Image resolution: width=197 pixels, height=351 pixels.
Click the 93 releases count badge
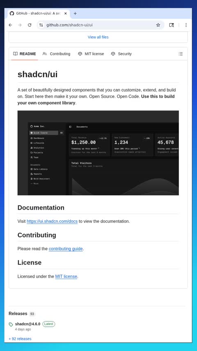pyautogui.click(x=32, y=314)
